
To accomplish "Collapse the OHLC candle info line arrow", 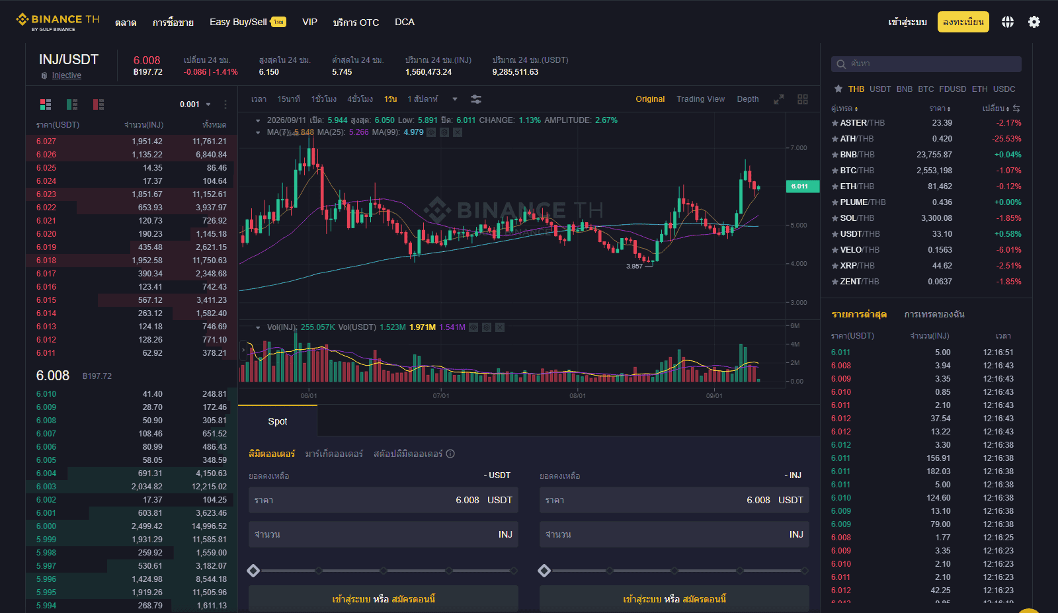I will click(258, 120).
